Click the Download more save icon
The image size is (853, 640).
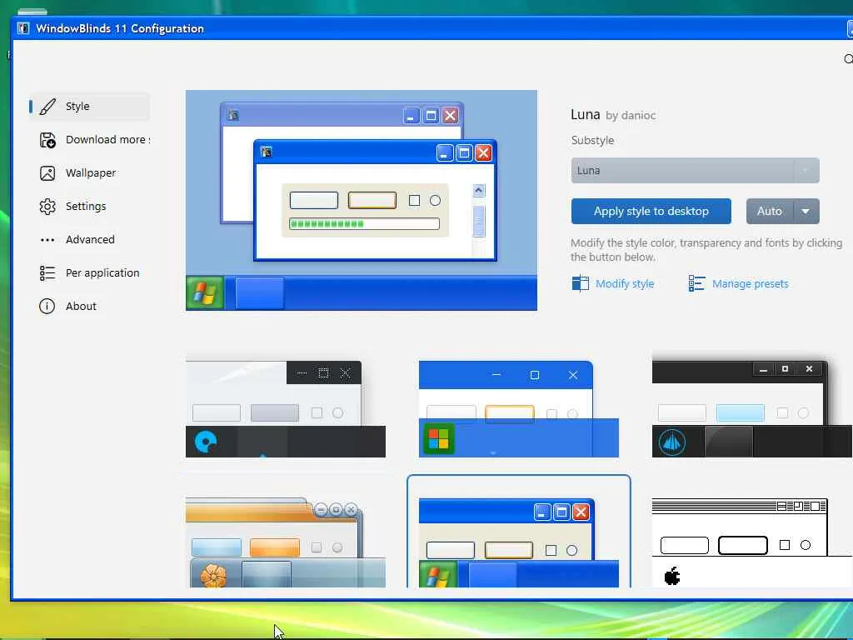(47, 140)
